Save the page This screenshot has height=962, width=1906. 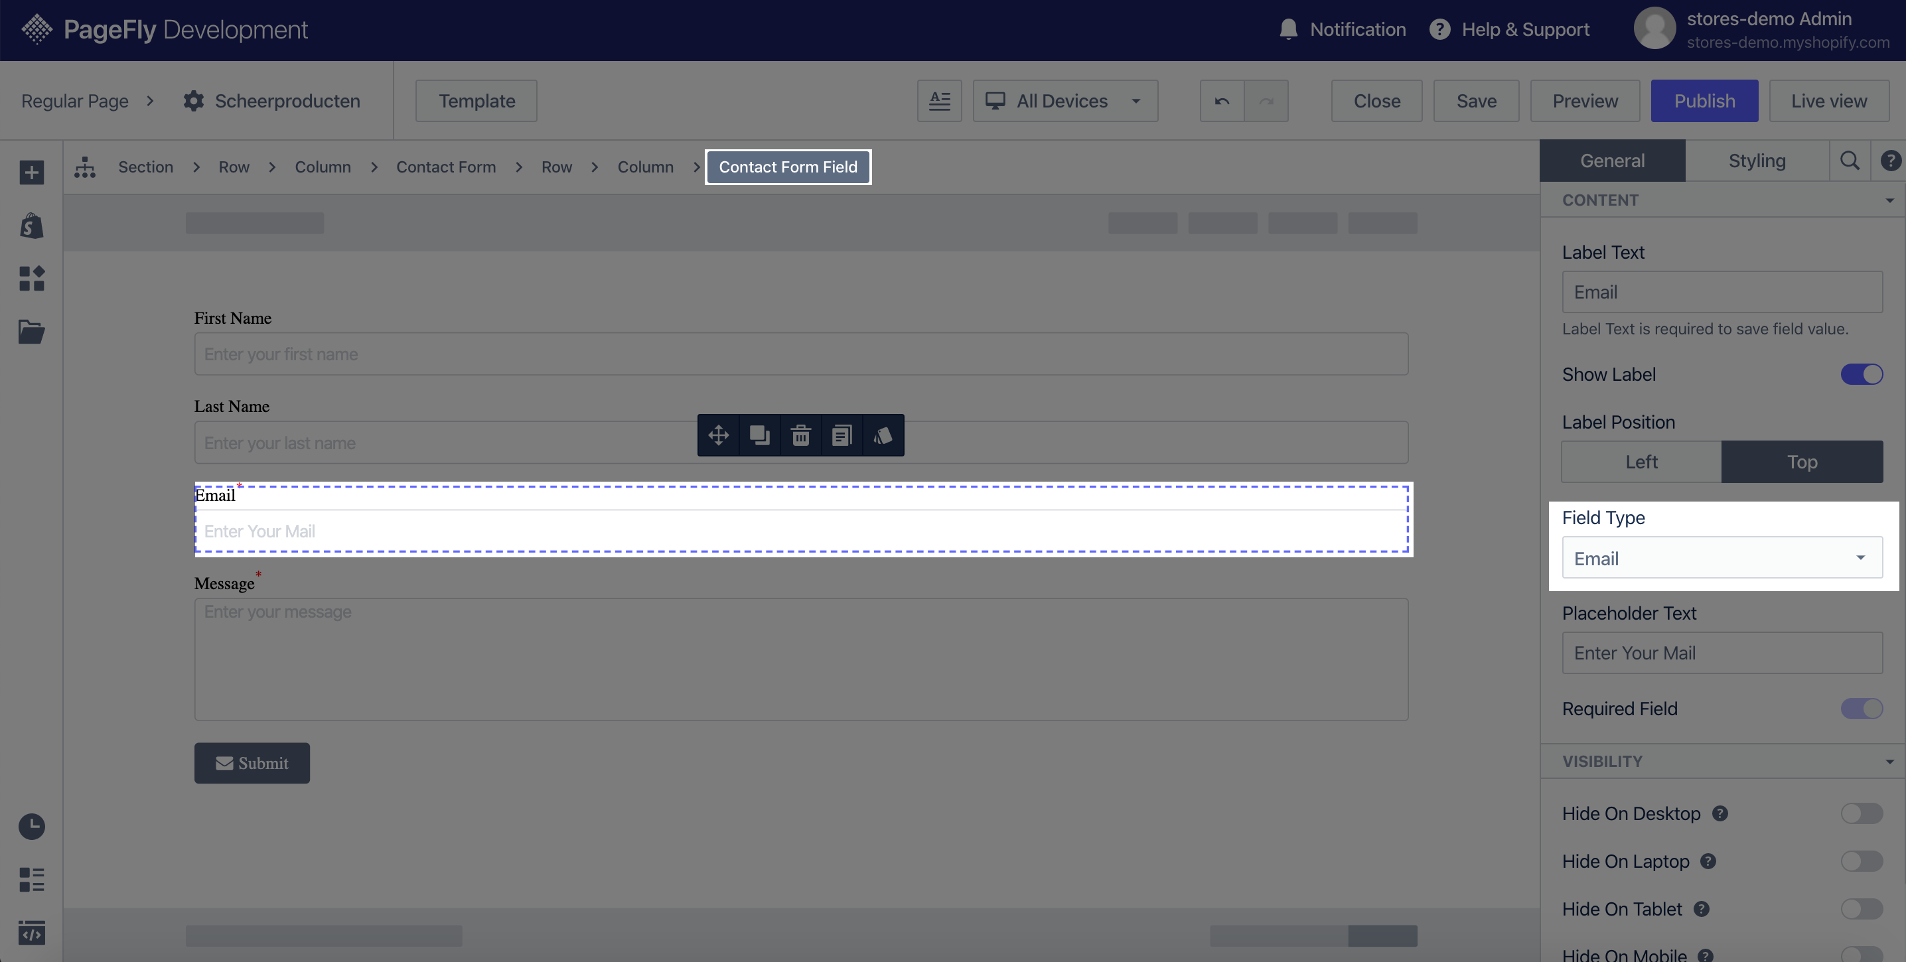pos(1476,101)
